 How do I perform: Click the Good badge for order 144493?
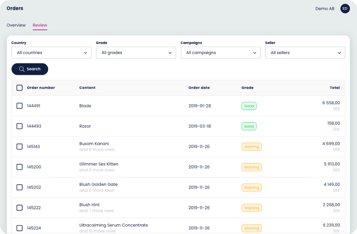249,127
